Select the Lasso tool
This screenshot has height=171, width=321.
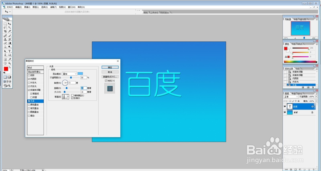5,27
